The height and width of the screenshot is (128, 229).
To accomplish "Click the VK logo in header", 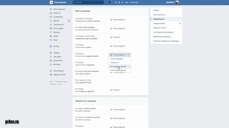I will [x=51, y=2].
